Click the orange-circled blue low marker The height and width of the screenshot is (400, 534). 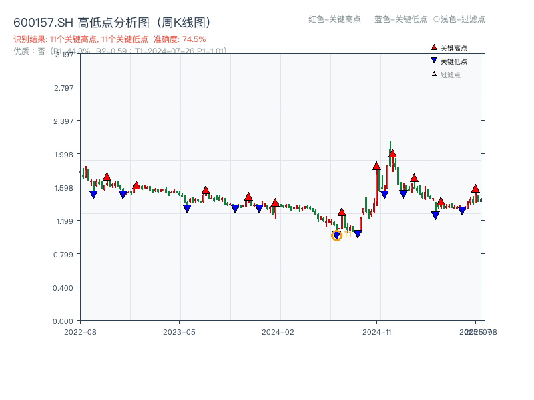tap(336, 235)
